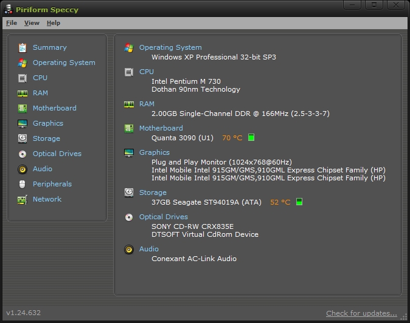Screen dimensions: 410x323
Task: Open the File menu
Action: [x=12, y=23]
